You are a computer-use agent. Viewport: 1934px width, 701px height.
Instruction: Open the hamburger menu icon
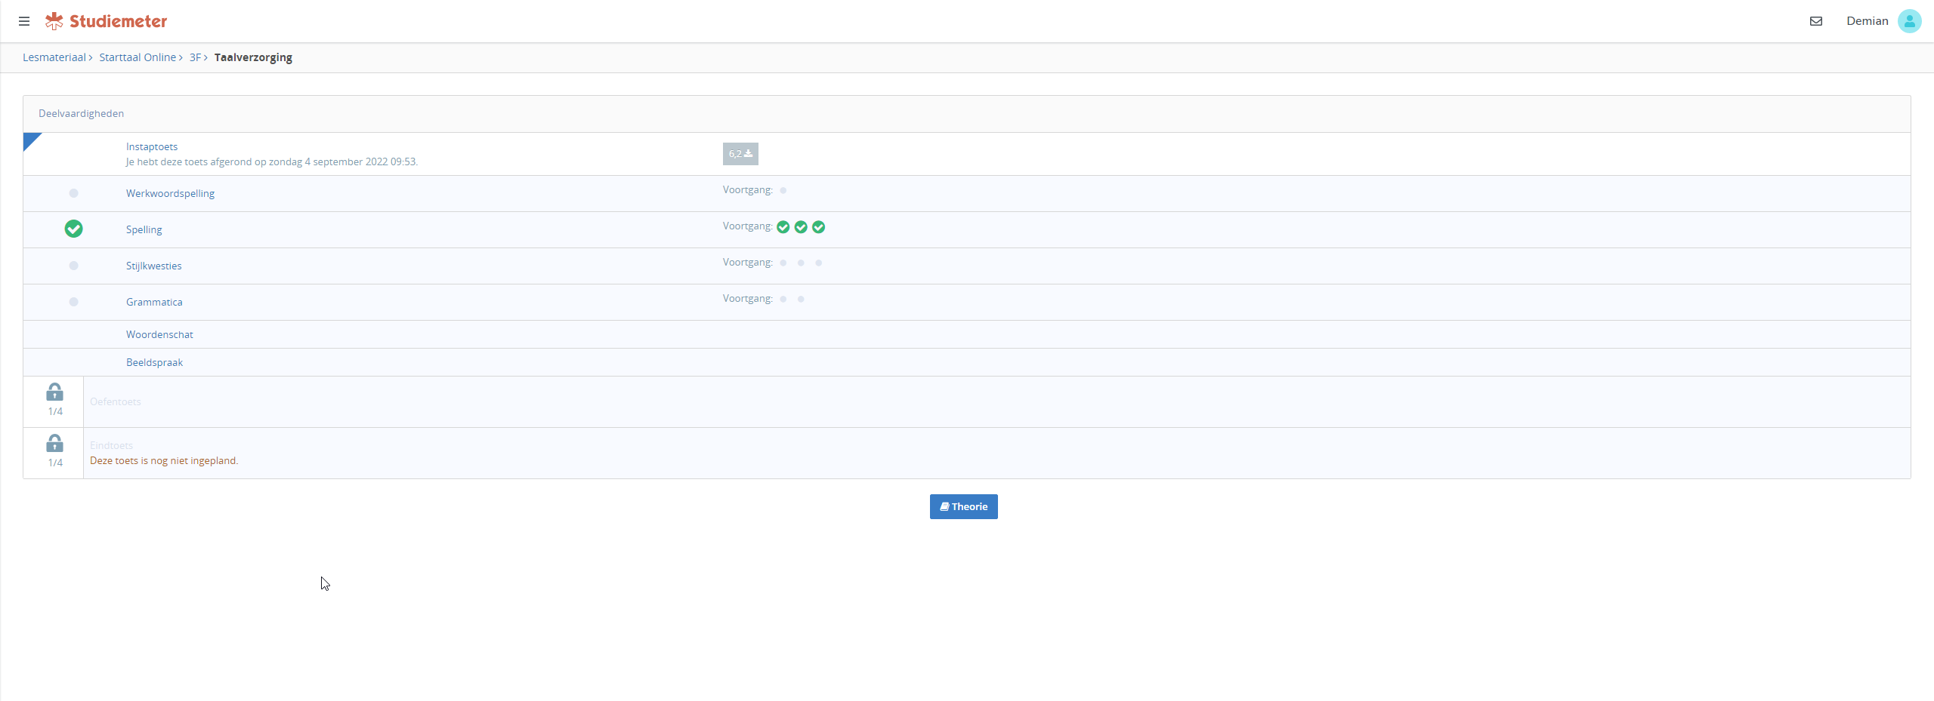[x=24, y=21]
